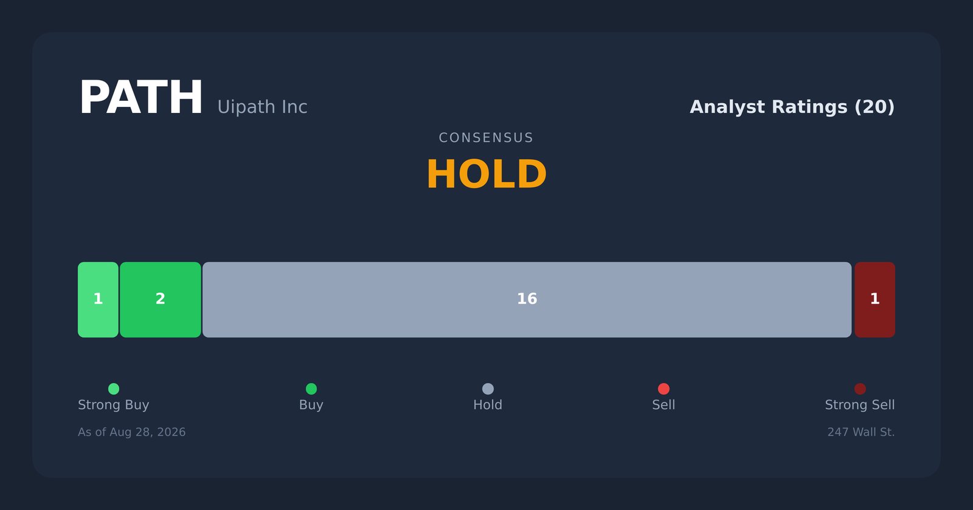
Task: Click the Strong Buy legend dot
Action: coord(114,389)
